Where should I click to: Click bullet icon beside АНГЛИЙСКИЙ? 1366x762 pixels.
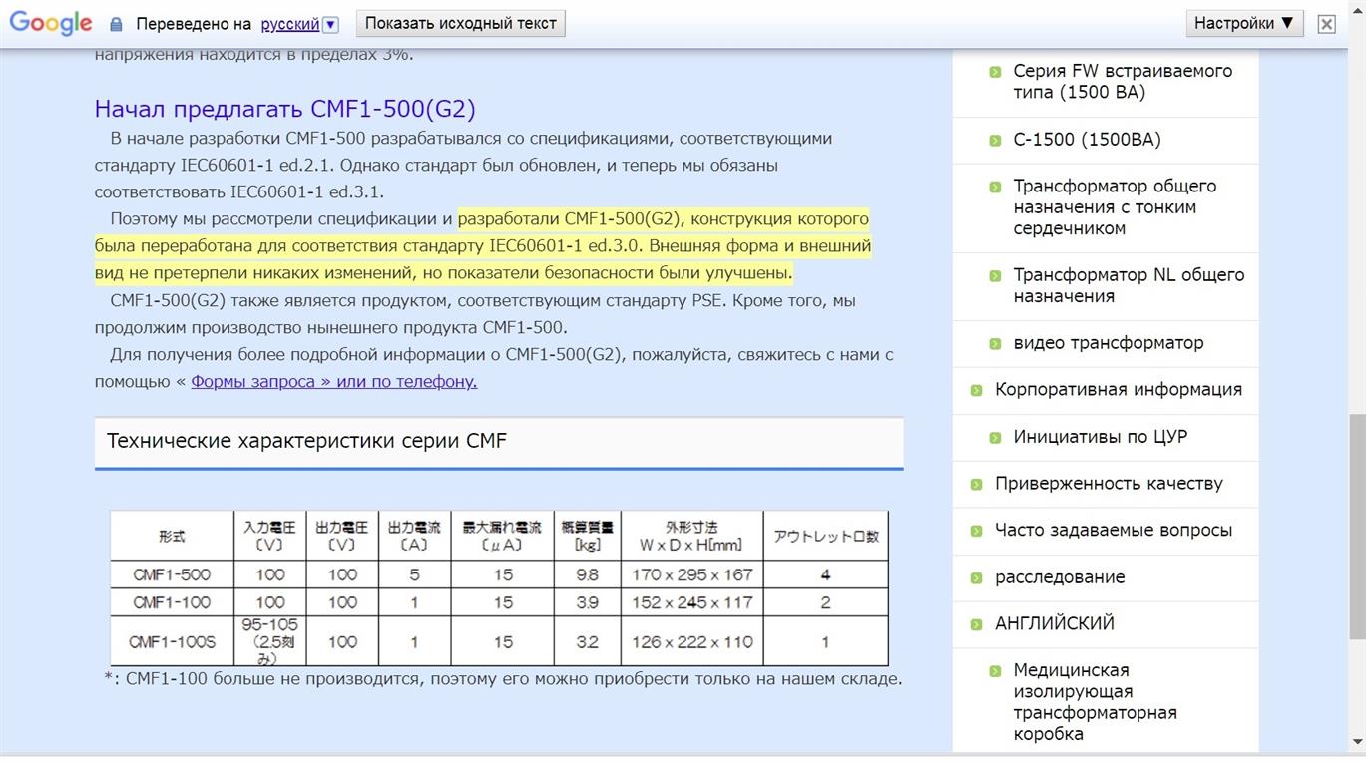click(977, 625)
